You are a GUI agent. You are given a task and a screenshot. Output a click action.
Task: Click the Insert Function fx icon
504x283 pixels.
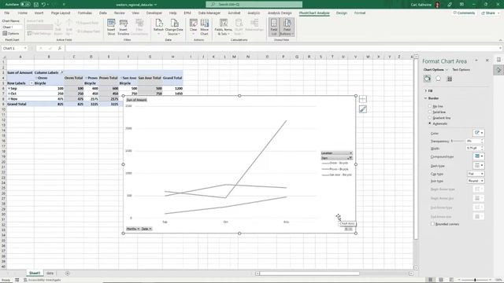point(60,48)
